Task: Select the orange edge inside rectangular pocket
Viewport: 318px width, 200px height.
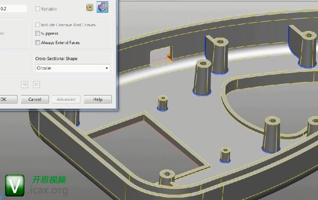Action: pyautogui.click(x=171, y=143)
